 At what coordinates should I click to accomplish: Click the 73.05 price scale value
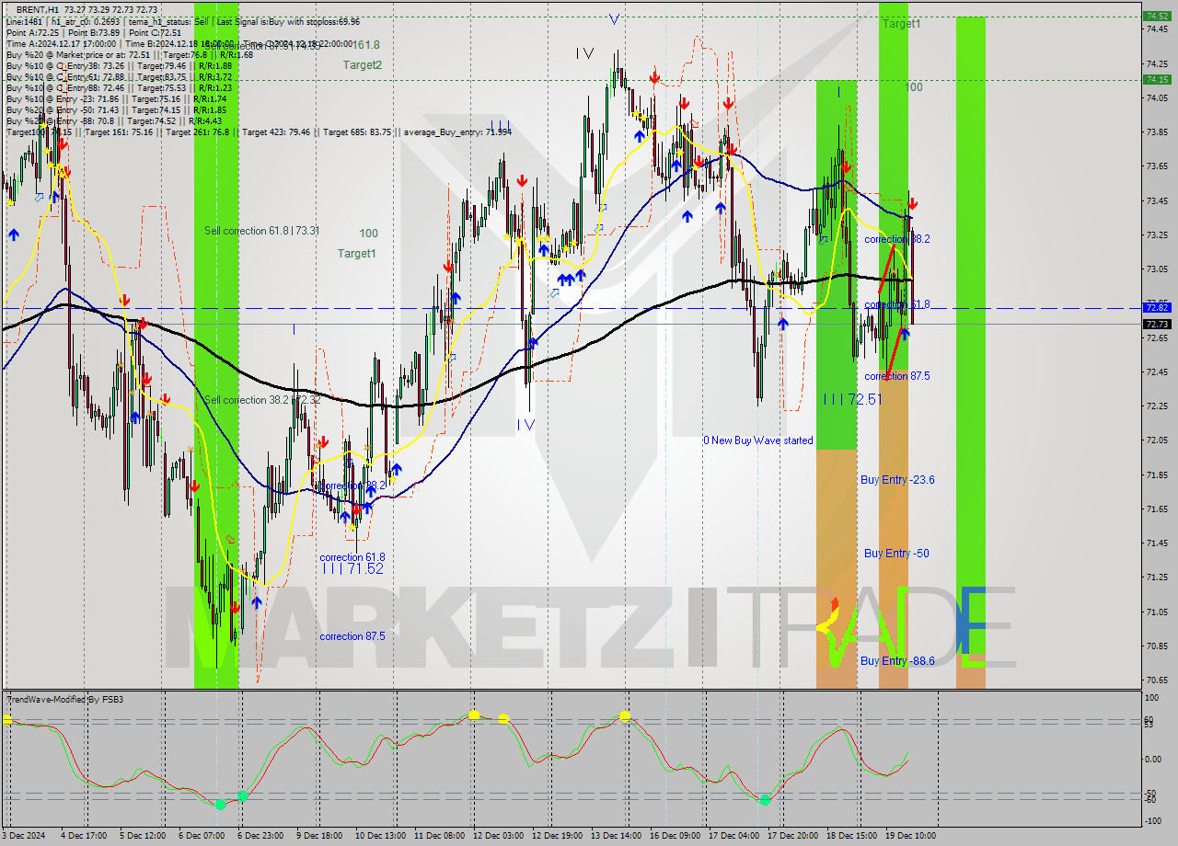pos(1158,269)
